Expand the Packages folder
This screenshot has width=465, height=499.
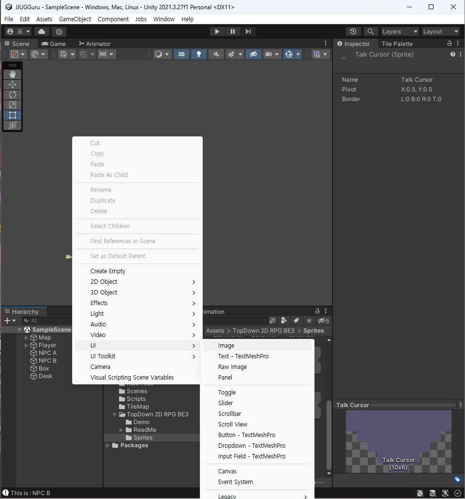point(107,445)
